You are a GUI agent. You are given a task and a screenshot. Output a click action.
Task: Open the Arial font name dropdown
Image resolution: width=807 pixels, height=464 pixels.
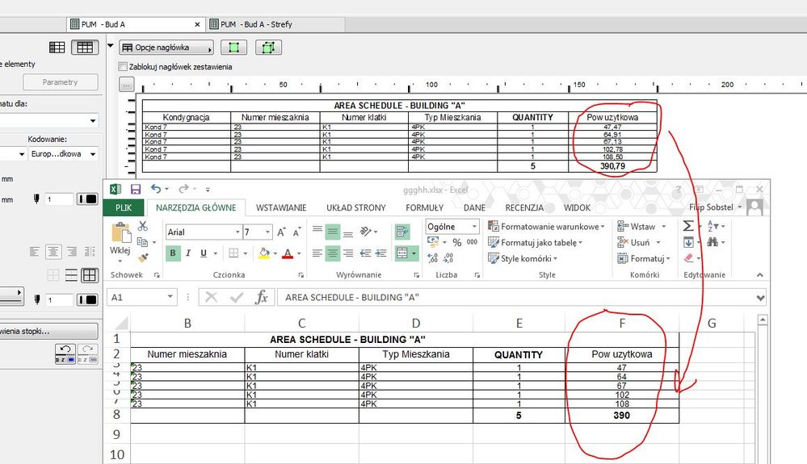[237, 232]
